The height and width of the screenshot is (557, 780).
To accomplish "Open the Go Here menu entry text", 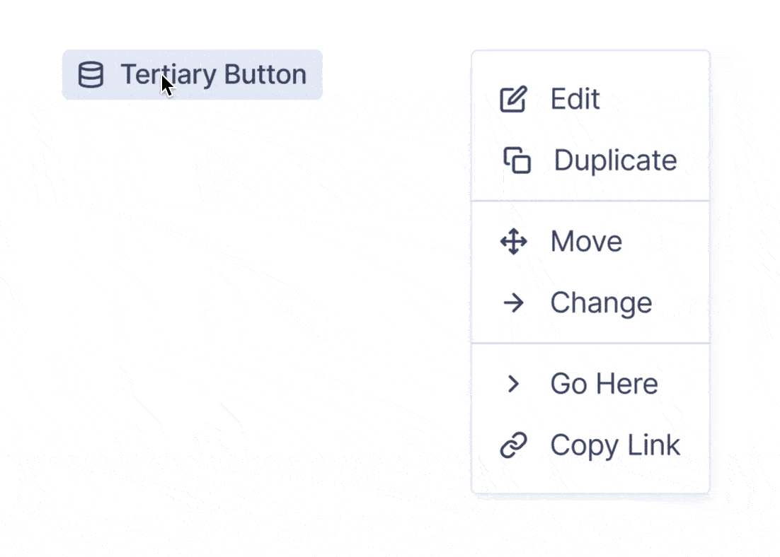I will [x=604, y=384].
